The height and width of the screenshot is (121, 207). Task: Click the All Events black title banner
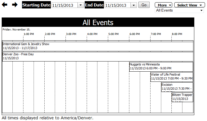click(98, 22)
